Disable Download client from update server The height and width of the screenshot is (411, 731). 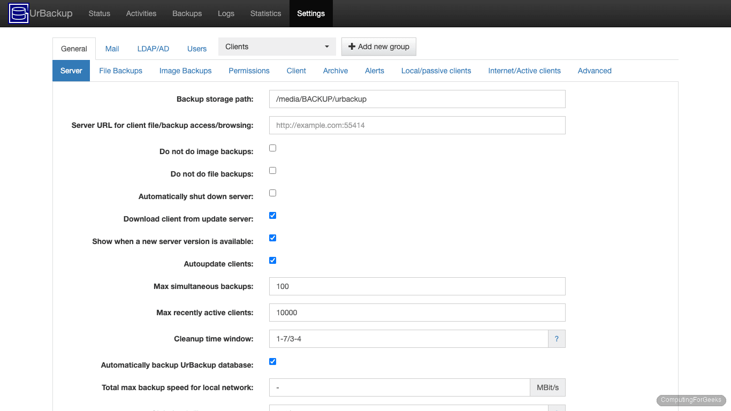(x=272, y=215)
